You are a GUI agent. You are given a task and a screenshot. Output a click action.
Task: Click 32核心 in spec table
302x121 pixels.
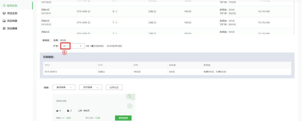(101, 72)
